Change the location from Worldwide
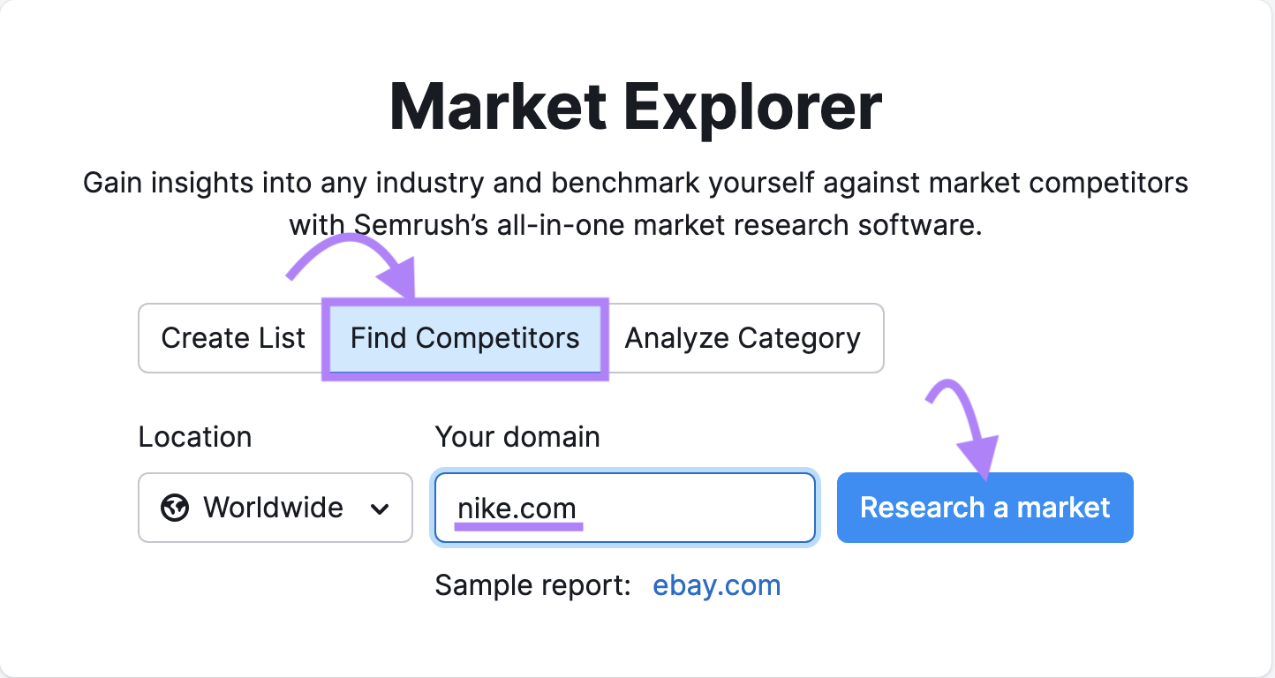Screen dimensions: 1275x678 274,508
